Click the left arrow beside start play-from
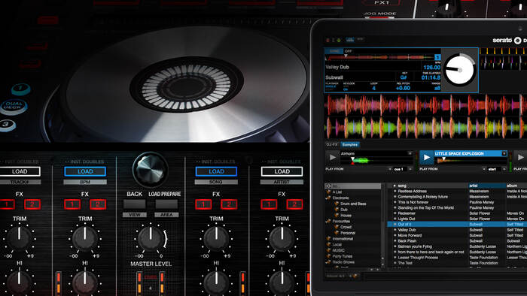The image size is (527, 296). (484, 169)
